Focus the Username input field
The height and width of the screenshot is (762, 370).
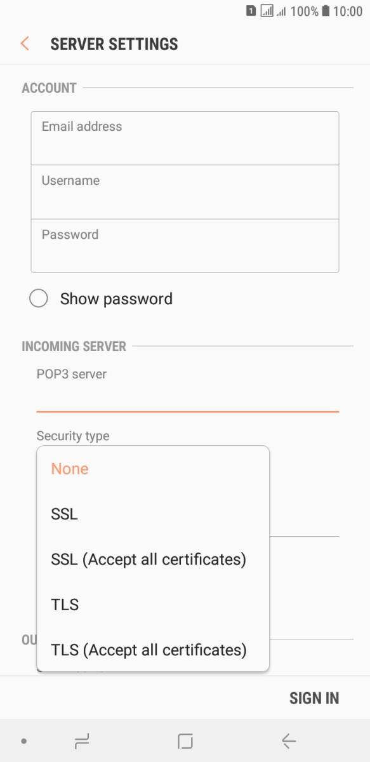185,192
